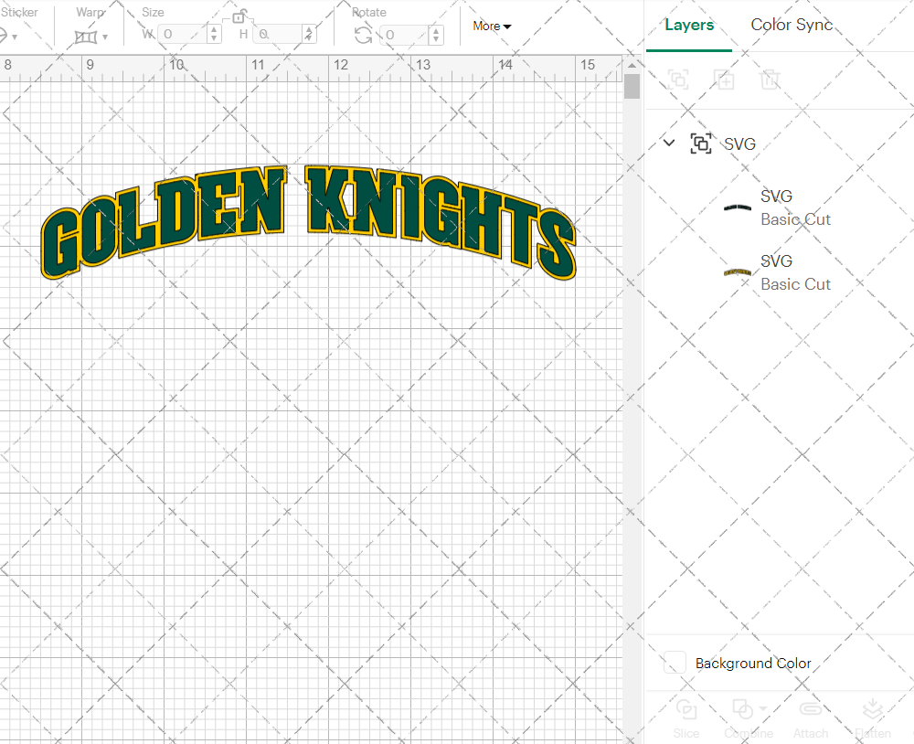Click the canvas vertical scrollbar
This screenshot has height=744, width=914.
tap(631, 87)
